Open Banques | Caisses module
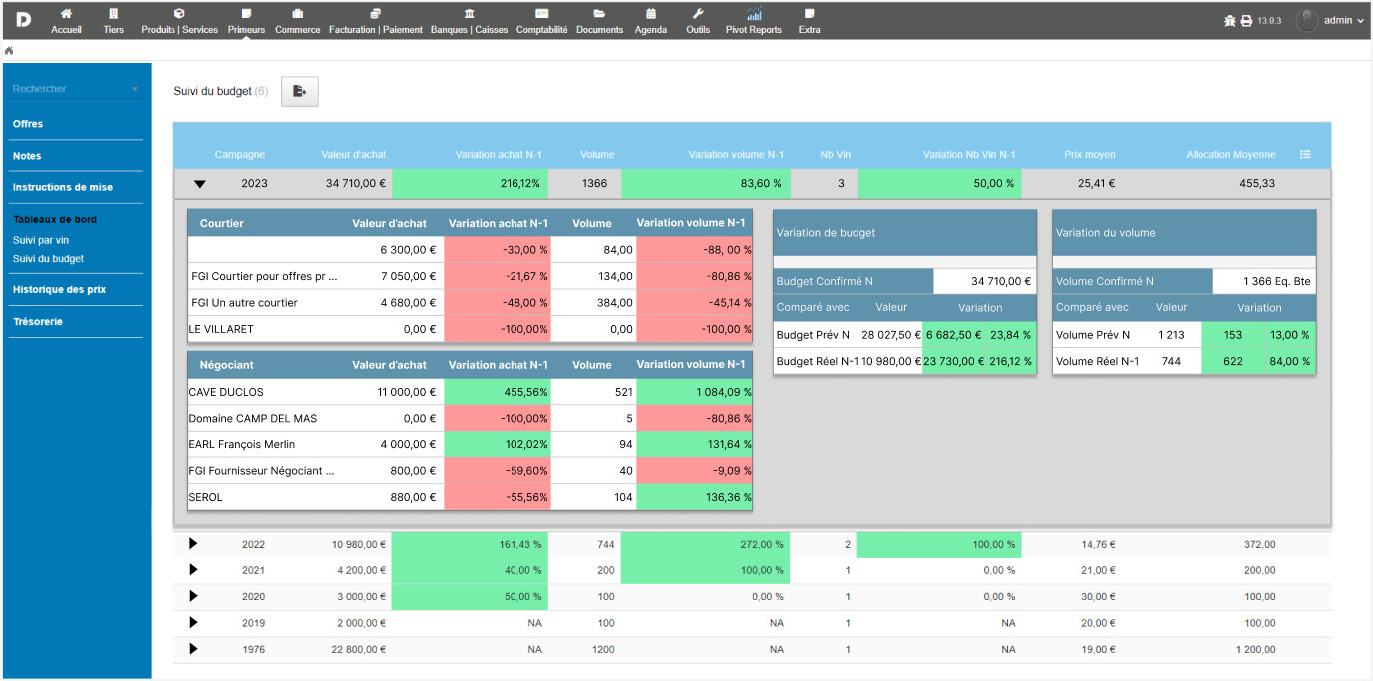Viewport: 1373px width, 681px height. pos(469,20)
